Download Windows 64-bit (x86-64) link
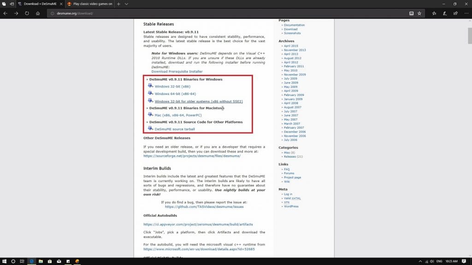The image size is (472, 265). point(175,94)
